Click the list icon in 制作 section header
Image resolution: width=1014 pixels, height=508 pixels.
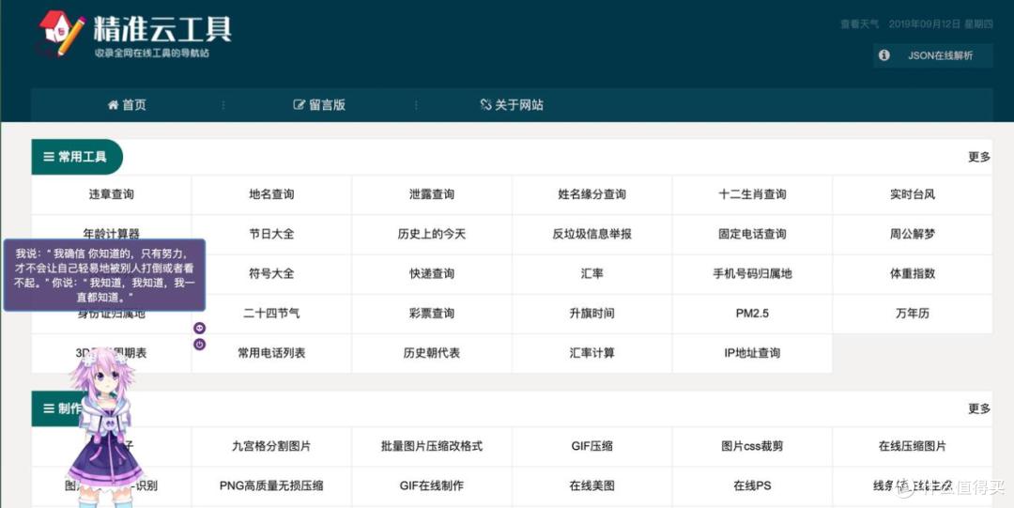tap(49, 408)
